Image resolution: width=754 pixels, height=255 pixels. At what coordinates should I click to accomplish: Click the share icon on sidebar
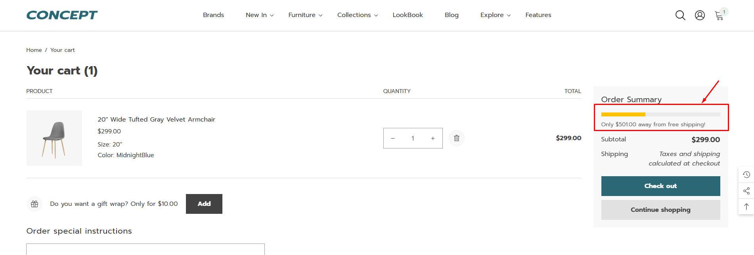click(x=746, y=191)
